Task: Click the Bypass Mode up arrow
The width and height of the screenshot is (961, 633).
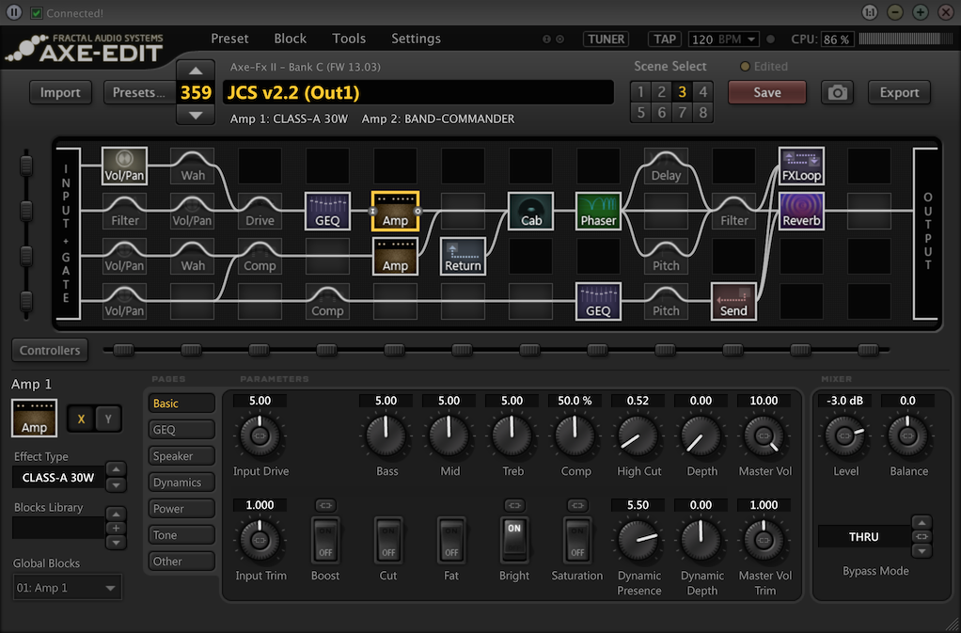Action: [x=922, y=523]
